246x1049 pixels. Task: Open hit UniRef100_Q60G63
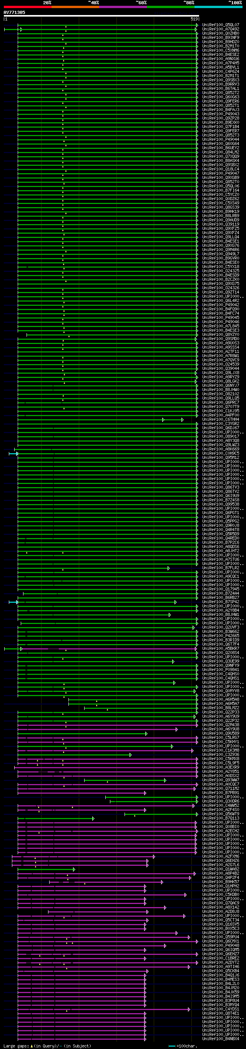[x=221, y=97]
